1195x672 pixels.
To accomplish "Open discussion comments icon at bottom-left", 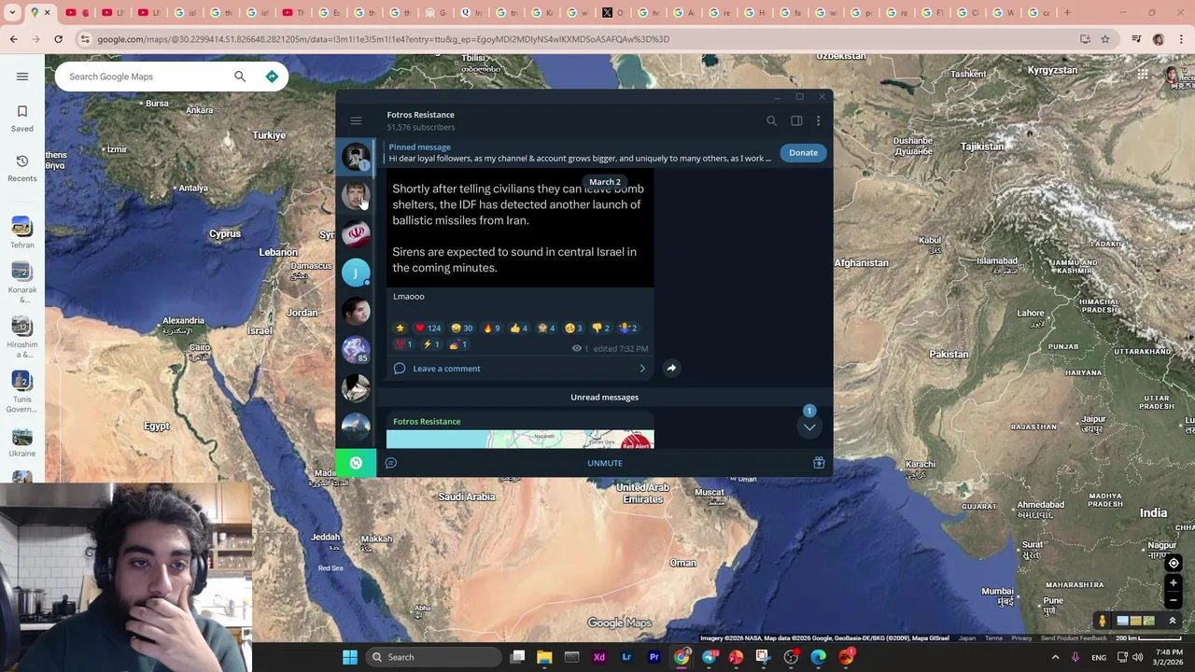I will (x=391, y=463).
